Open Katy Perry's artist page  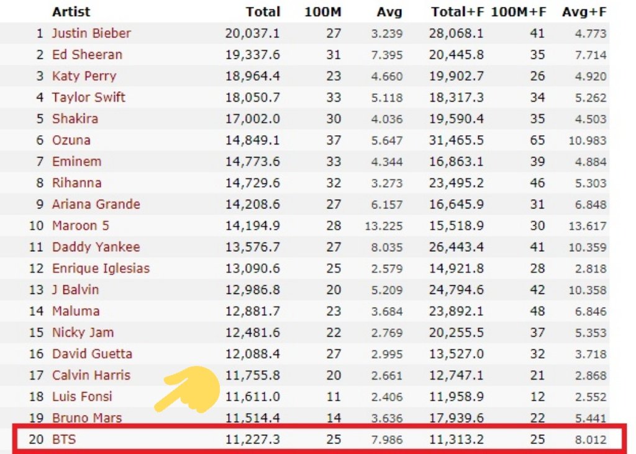[84, 76]
